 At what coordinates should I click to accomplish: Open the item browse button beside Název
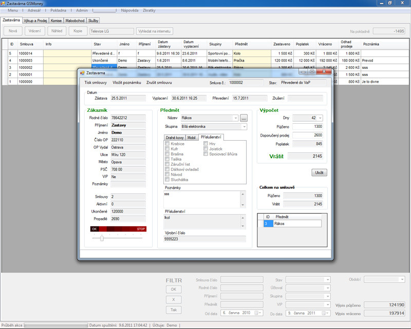[244, 118]
